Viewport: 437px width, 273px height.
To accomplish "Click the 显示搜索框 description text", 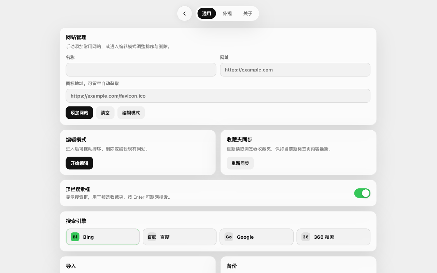I will pos(118,197).
